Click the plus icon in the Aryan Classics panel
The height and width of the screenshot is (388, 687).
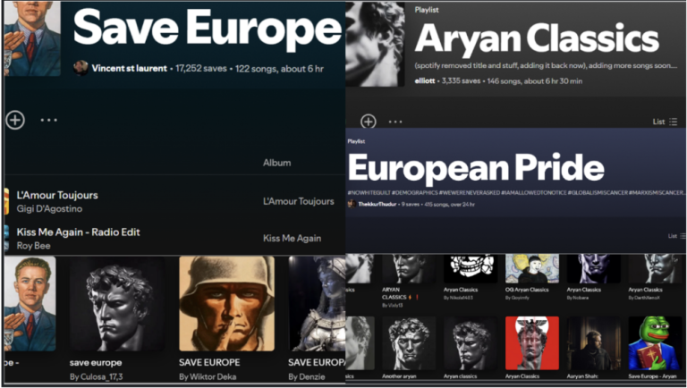point(368,122)
